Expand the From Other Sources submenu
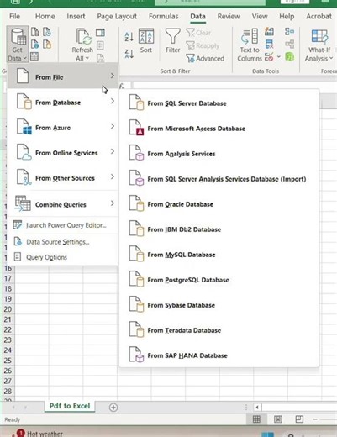The width and height of the screenshot is (337, 437). pyautogui.click(x=63, y=177)
